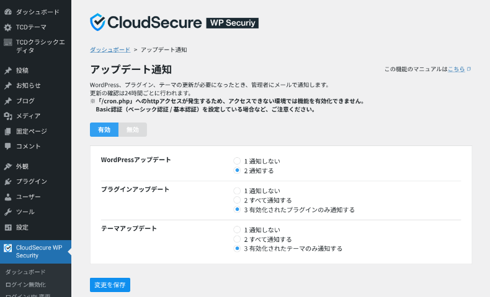Click the ツール wrench icon
490x297 pixels.
click(x=8, y=212)
